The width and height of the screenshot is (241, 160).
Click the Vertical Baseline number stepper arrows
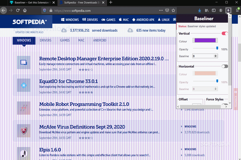[216, 56]
